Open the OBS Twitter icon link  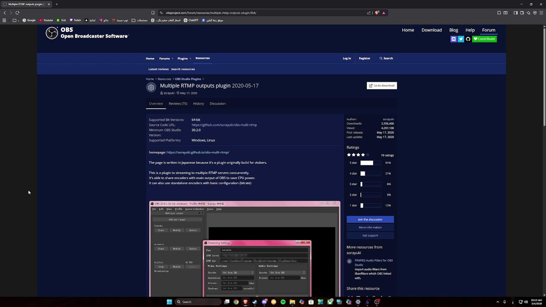click(461, 39)
